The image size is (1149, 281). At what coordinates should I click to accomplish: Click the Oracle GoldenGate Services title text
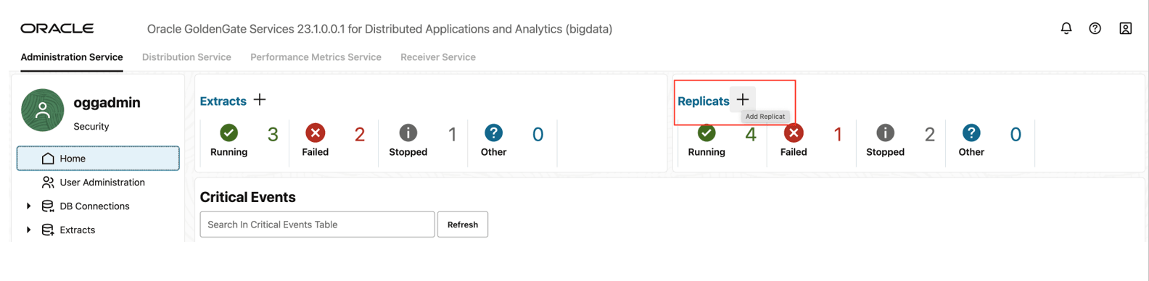(379, 29)
